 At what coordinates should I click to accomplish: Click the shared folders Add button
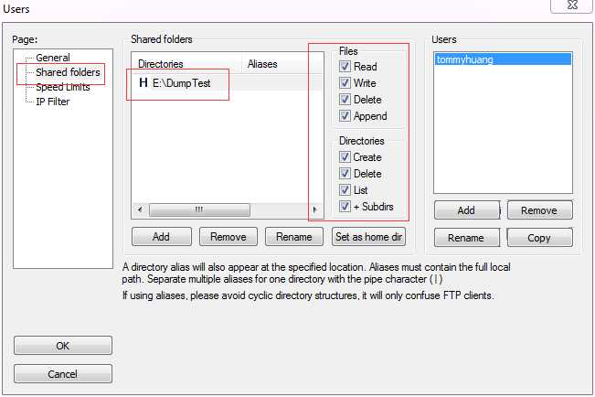(162, 237)
